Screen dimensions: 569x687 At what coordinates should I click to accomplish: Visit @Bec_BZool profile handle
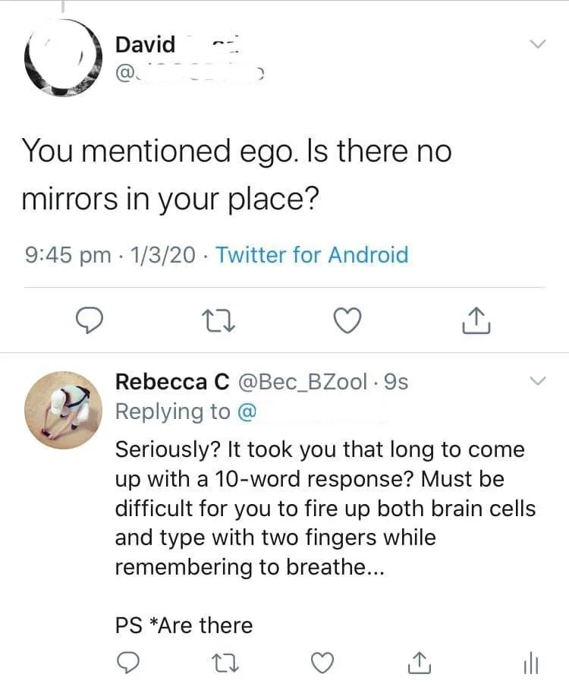pos(303,382)
